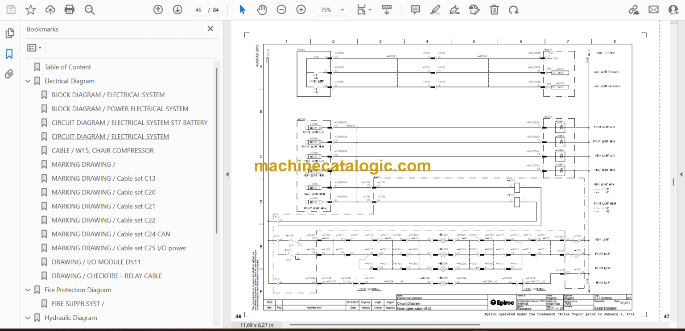
Task: Edit the current page number field
Action: tap(198, 9)
